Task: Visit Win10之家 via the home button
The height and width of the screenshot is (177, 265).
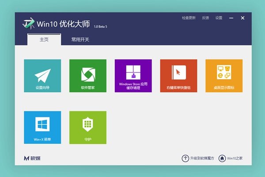Action: [231, 158]
